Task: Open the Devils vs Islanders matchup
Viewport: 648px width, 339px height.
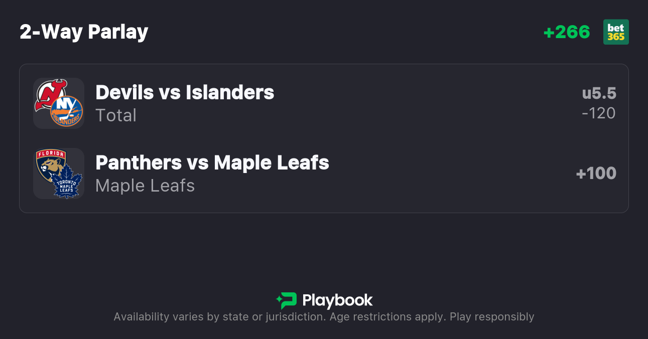Action: click(x=185, y=92)
